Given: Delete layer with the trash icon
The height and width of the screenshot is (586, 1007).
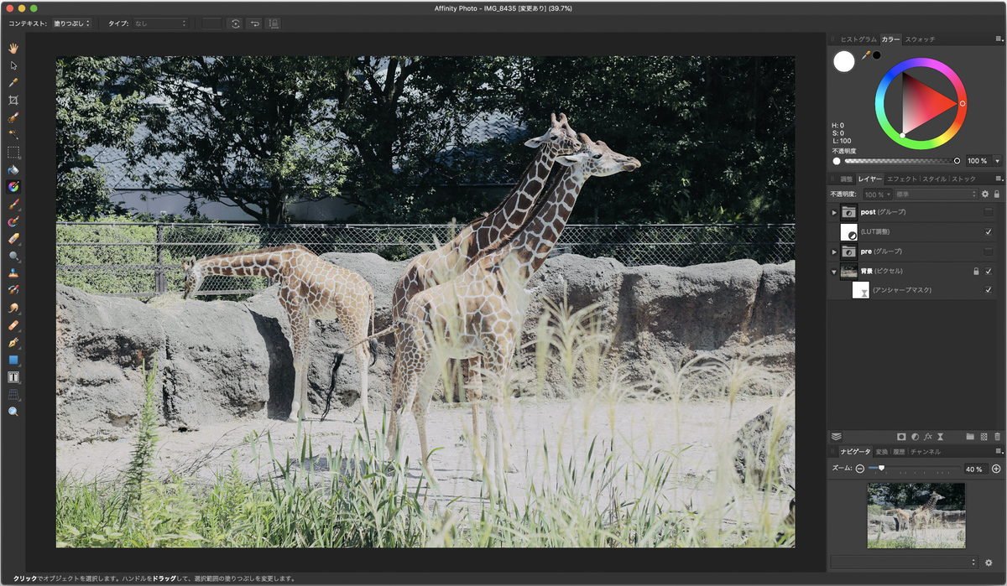Looking at the screenshot, I should pos(997,437).
